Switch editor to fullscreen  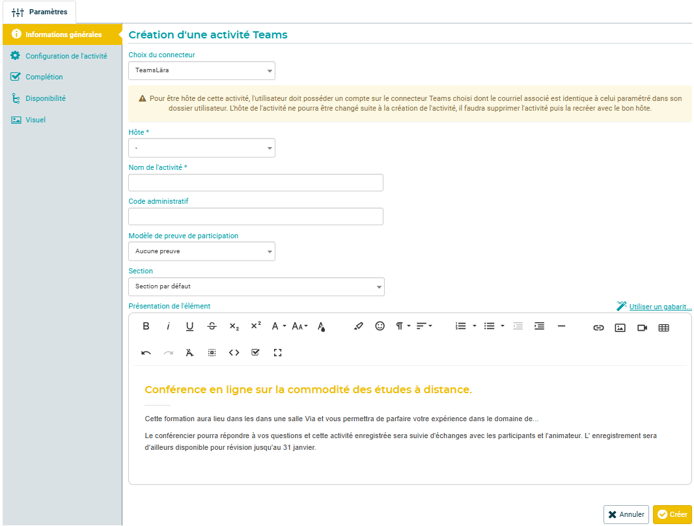click(277, 353)
